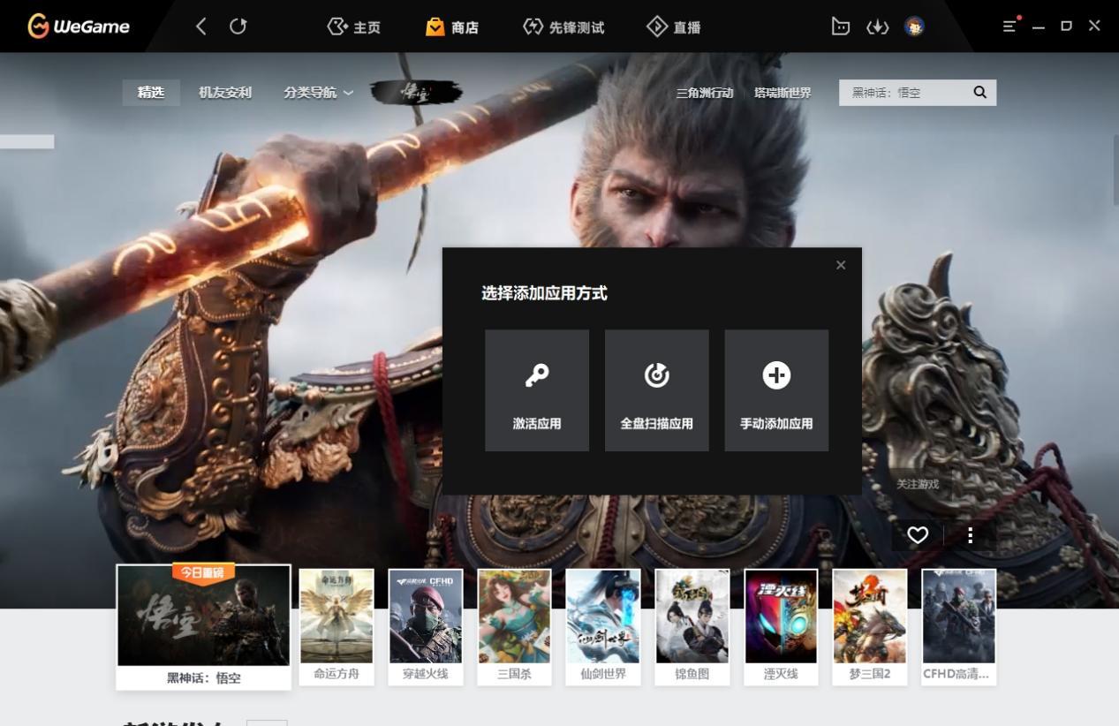This screenshot has width=1119, height=726.
Task: Click the WeGame logo
Action: (x=79, y=26)
